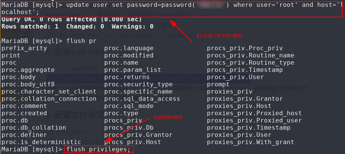Viewport: 345px width, 154px height.
Task: Click the update user password command line
Action: (x=171, y=6)
